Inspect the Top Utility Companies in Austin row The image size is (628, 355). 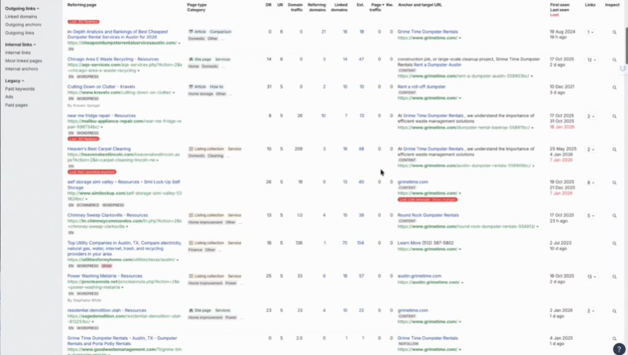tap(614, 243)
